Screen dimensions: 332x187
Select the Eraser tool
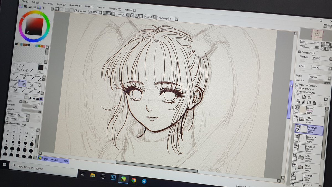22,83
